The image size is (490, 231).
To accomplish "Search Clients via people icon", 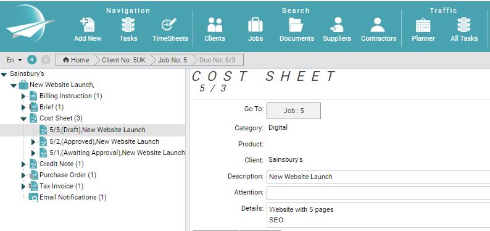I will (x=215, y=25).
